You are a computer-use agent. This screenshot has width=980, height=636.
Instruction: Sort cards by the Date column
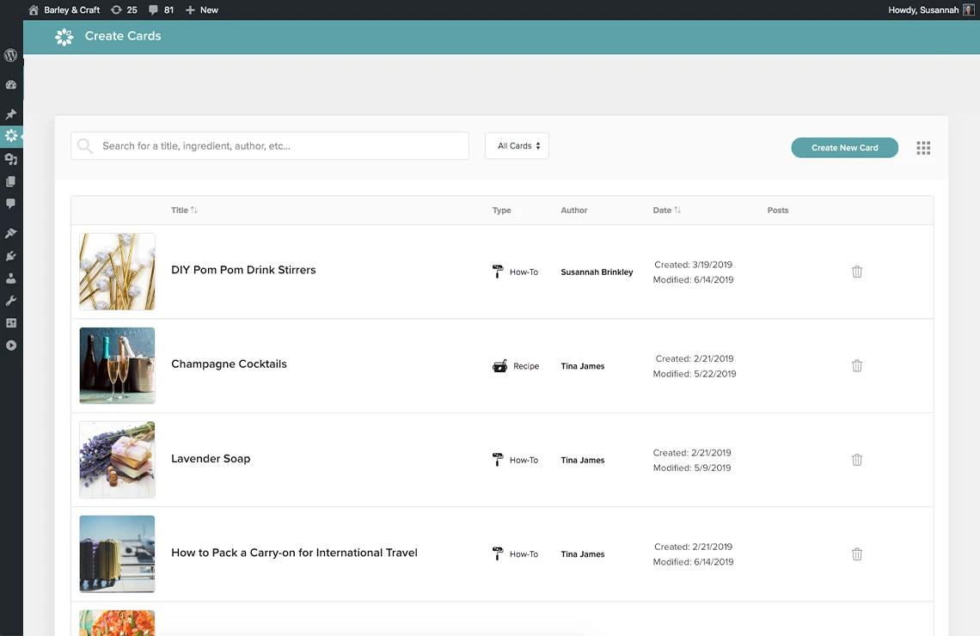pos(667,210)
